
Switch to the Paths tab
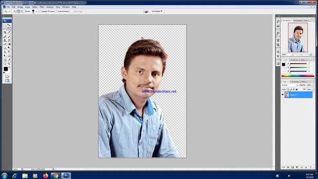pyautogui.click(x=304, y=82)
